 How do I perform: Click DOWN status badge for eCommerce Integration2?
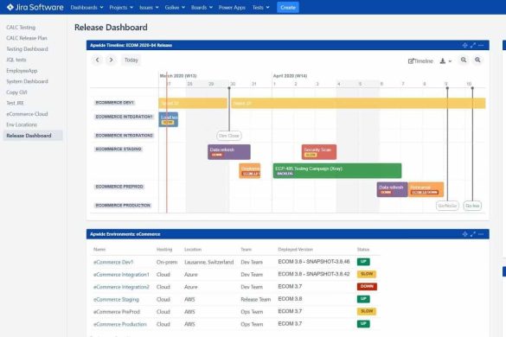[367, 286]
